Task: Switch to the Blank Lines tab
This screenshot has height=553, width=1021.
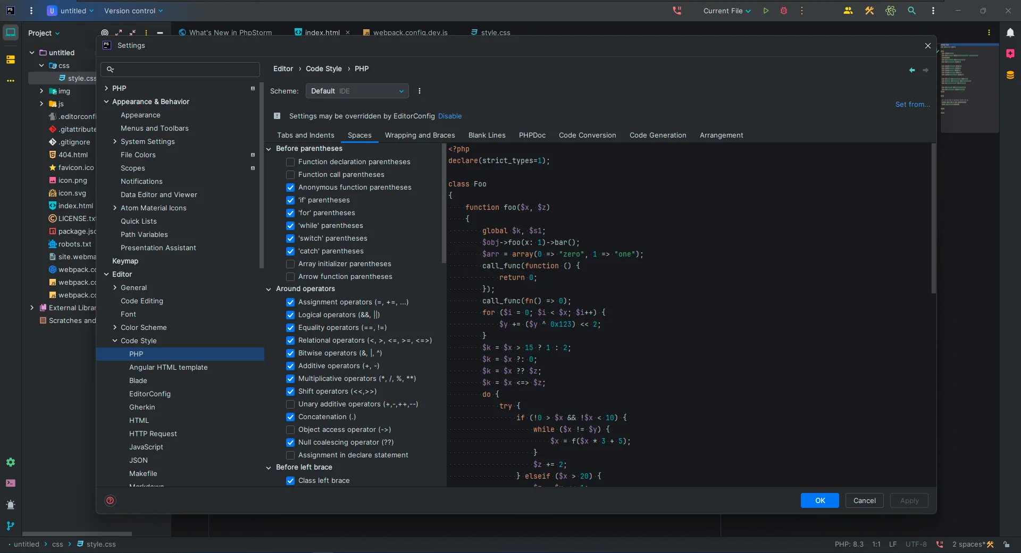Action: point(487,135)
